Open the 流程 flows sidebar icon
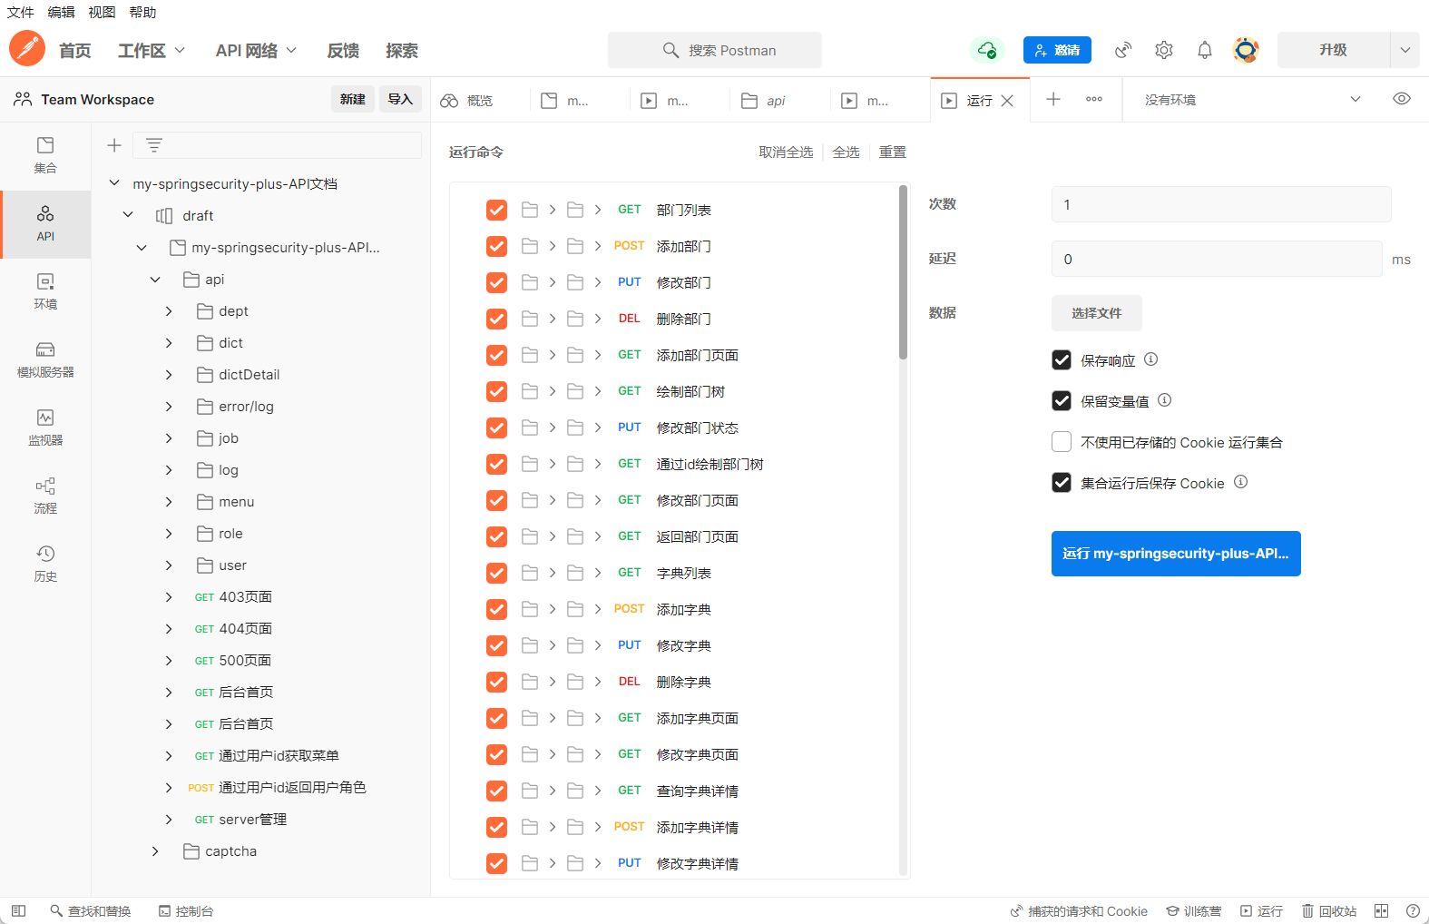The height and width of the screenshot is (924, 1429). tap(45, 496)
